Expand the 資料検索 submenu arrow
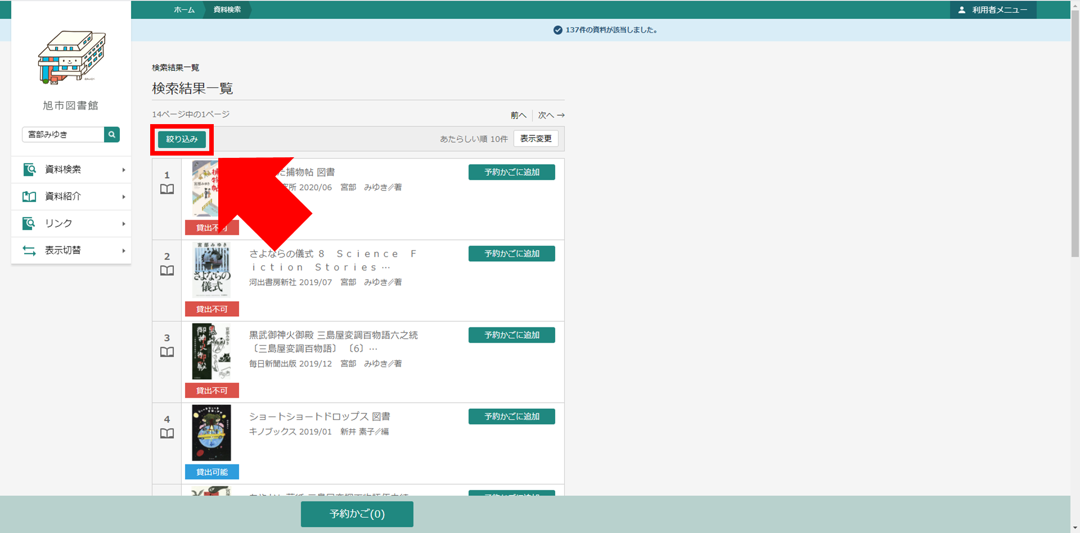 [124, 170]
